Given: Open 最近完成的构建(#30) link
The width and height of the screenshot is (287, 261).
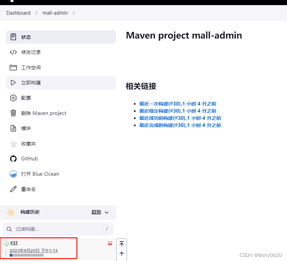Looking at the screenshot, I should tap(180, 125).
